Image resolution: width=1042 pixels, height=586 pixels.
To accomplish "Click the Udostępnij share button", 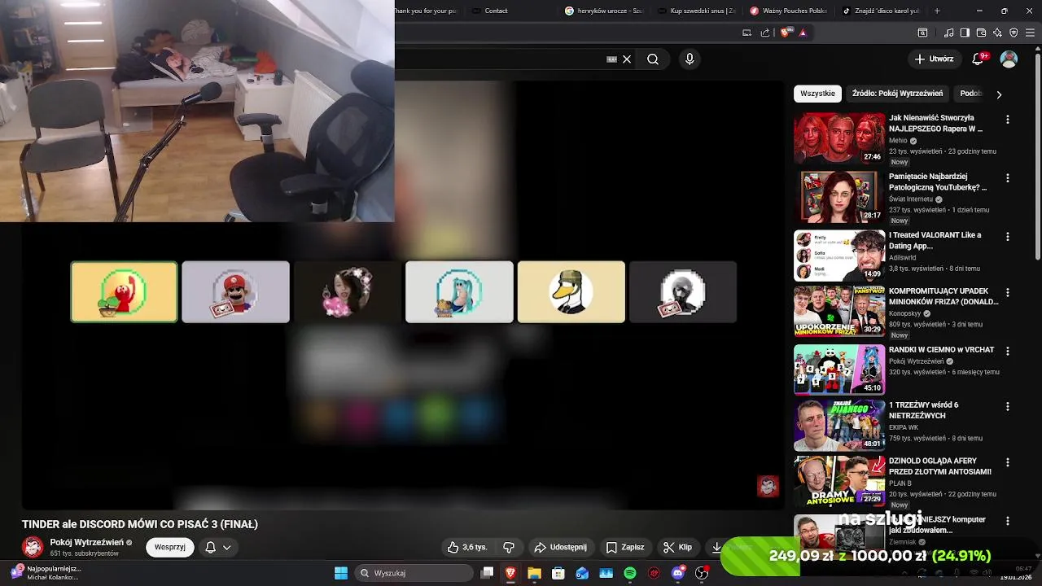I will pyautogui.click(x=560, y=547).
